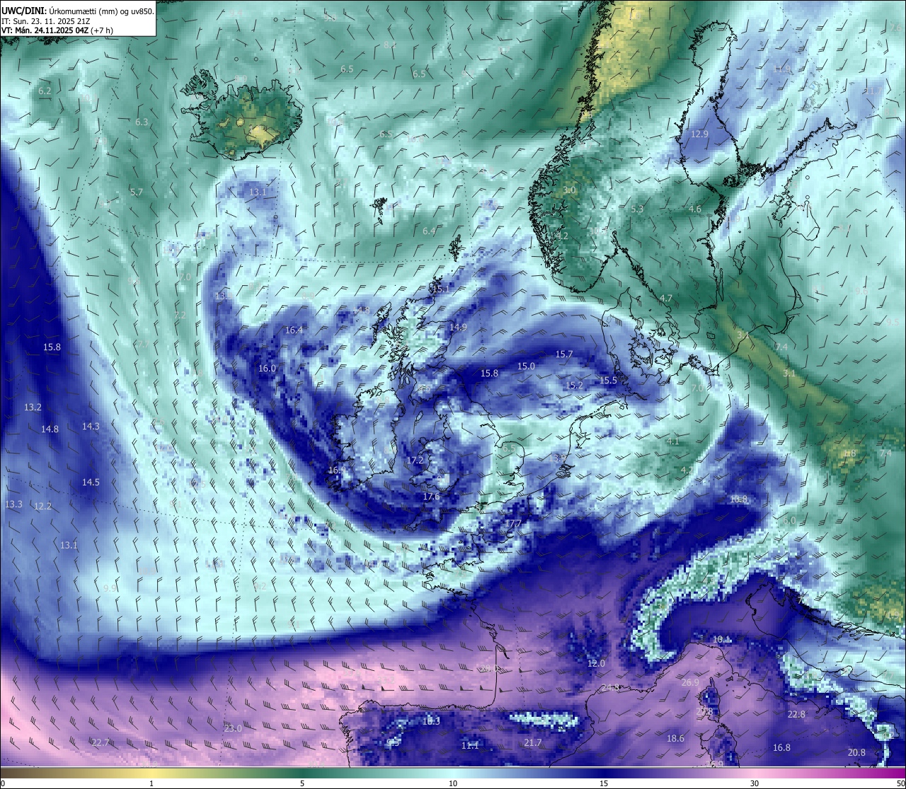Click the 0 tick on the colour scale

[2, 783]
